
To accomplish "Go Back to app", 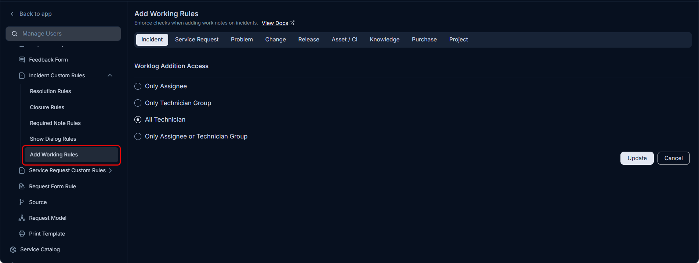I will (36, 14).
